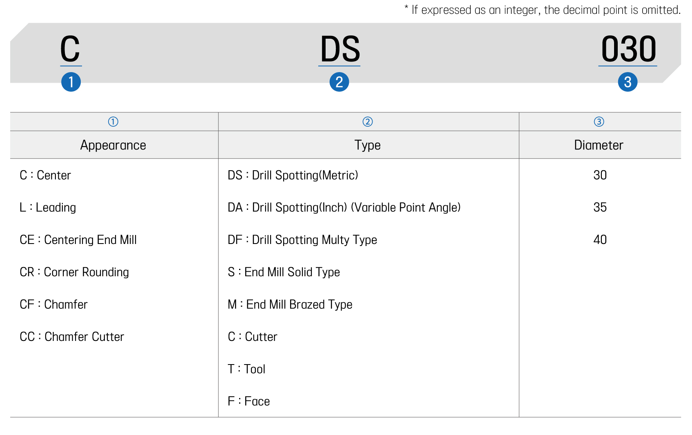Click the "F : Face" entry
692x435 pixels.
[248, 402]
